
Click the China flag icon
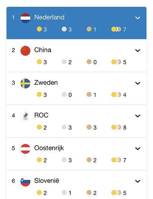tap(25, 51)
